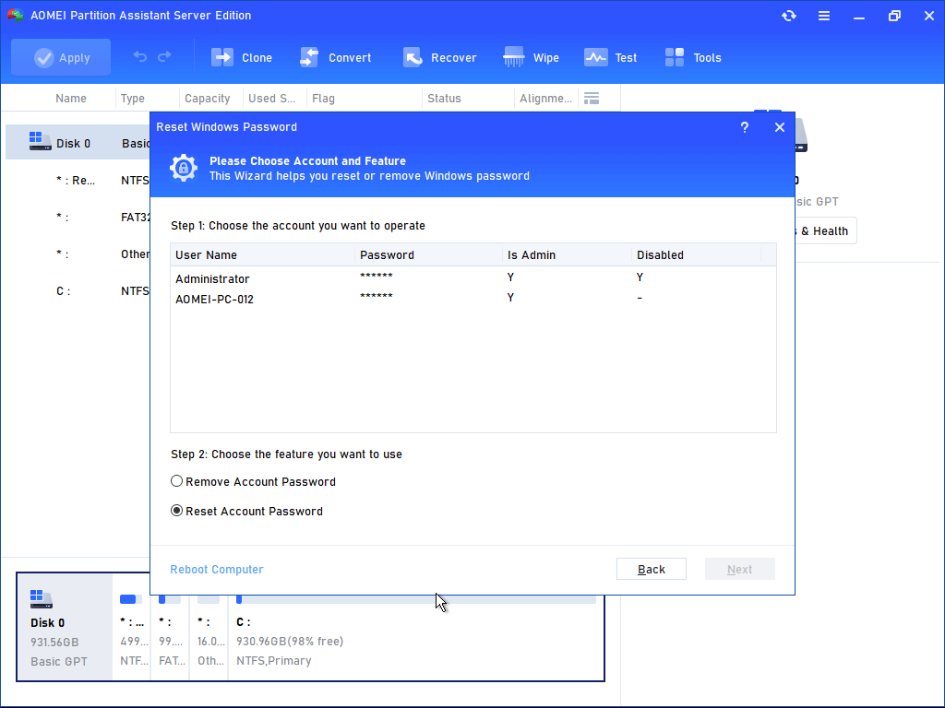Sort by Password column header
This screenshot has height=708, width=945.
point(428,254)
